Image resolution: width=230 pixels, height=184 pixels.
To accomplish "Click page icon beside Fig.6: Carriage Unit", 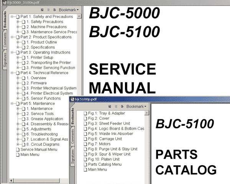I will click(85, 139).
